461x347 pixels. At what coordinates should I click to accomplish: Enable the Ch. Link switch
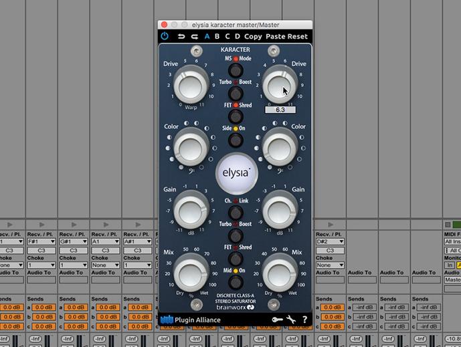click(235, 213)
